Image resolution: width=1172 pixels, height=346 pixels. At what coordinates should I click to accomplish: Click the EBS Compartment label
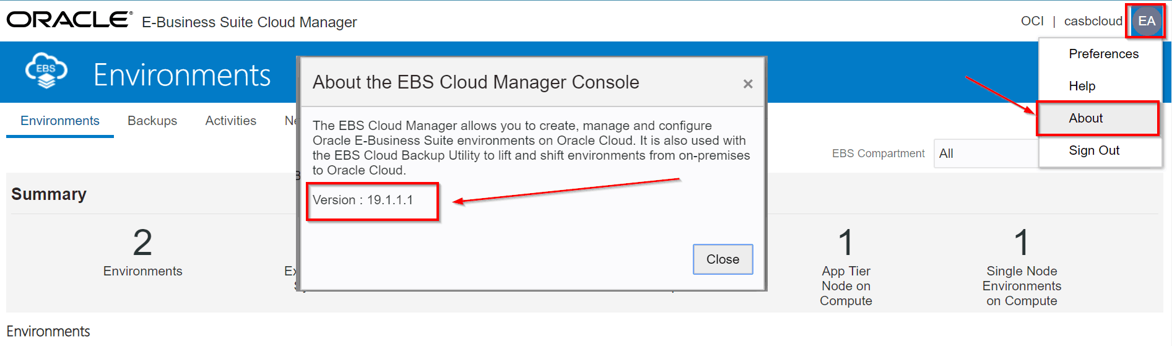pos(878,154)
